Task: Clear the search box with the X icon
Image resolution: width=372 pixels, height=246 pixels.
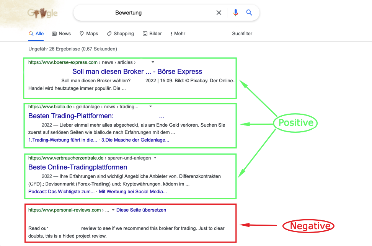Action: click(x=219, y=13)
